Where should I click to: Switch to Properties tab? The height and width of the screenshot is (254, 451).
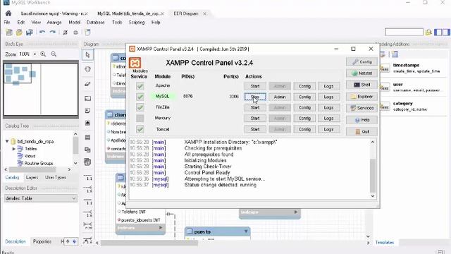pyautogui.click(x=42, y=241)
